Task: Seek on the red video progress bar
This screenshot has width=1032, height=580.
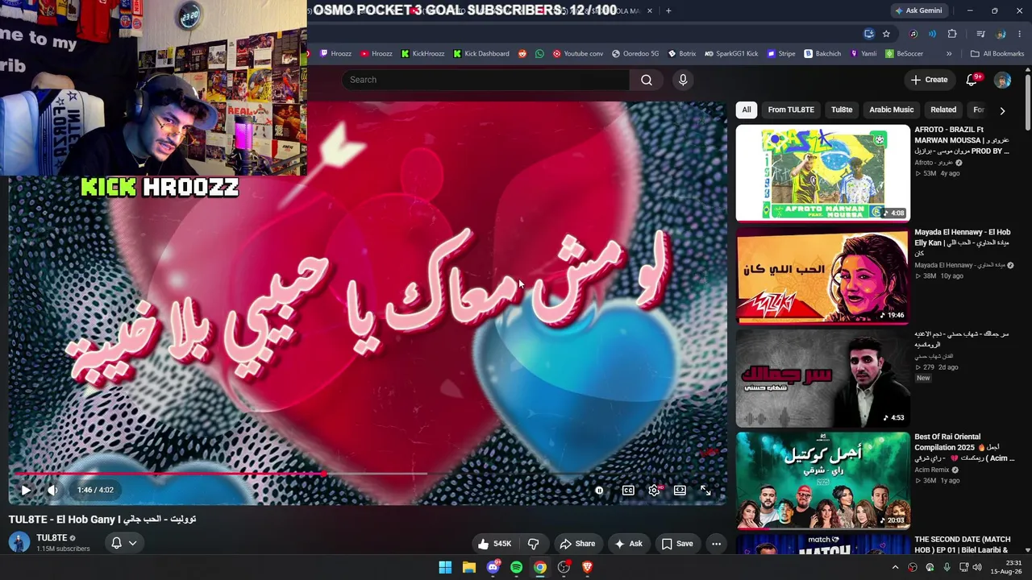Action: [x=368, y=474]
